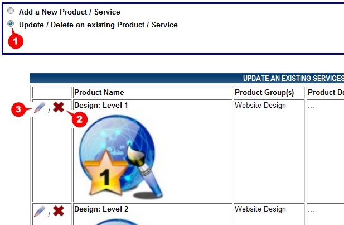Image resolution: width=344 pixels, height=225 pixels.
Task: Select Add a New Product / Service radio
Action: coord(11,11)
